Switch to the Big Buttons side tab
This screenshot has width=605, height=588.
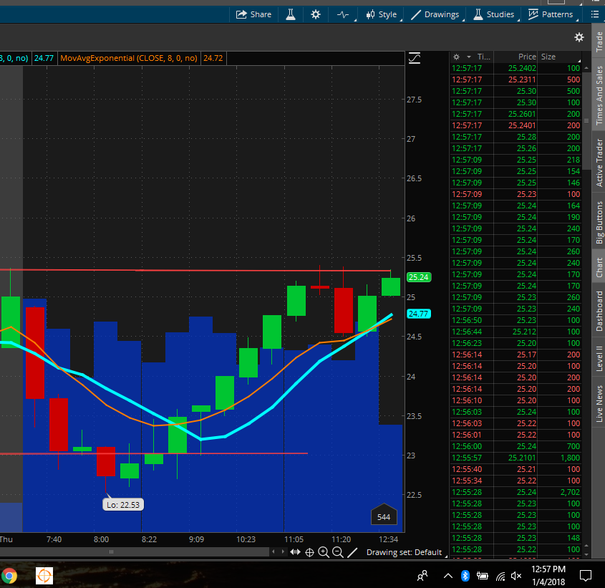click(x=599, y=222)
